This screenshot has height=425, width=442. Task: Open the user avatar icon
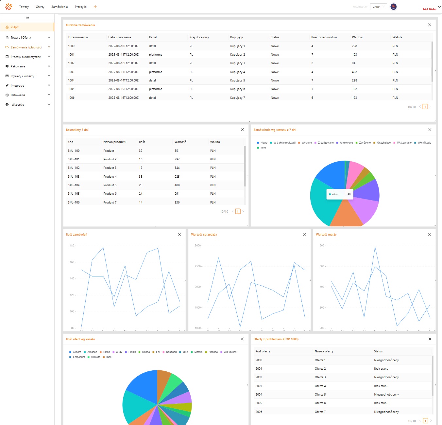pos(394,7)
